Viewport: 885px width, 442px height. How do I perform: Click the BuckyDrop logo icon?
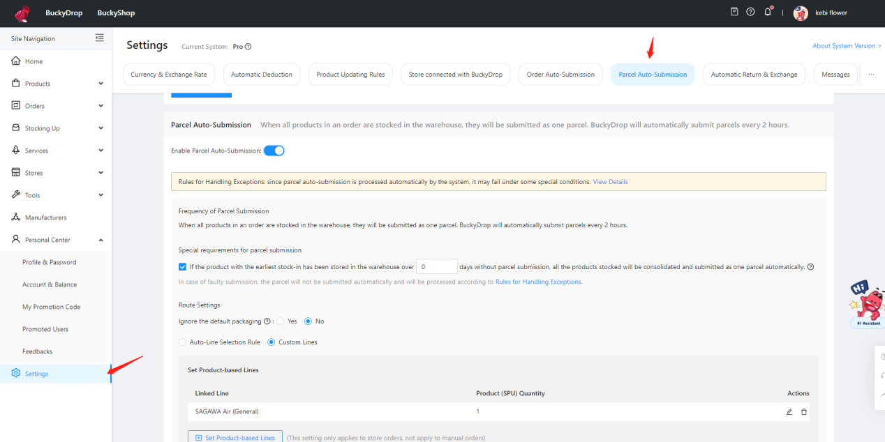[22, 13]
